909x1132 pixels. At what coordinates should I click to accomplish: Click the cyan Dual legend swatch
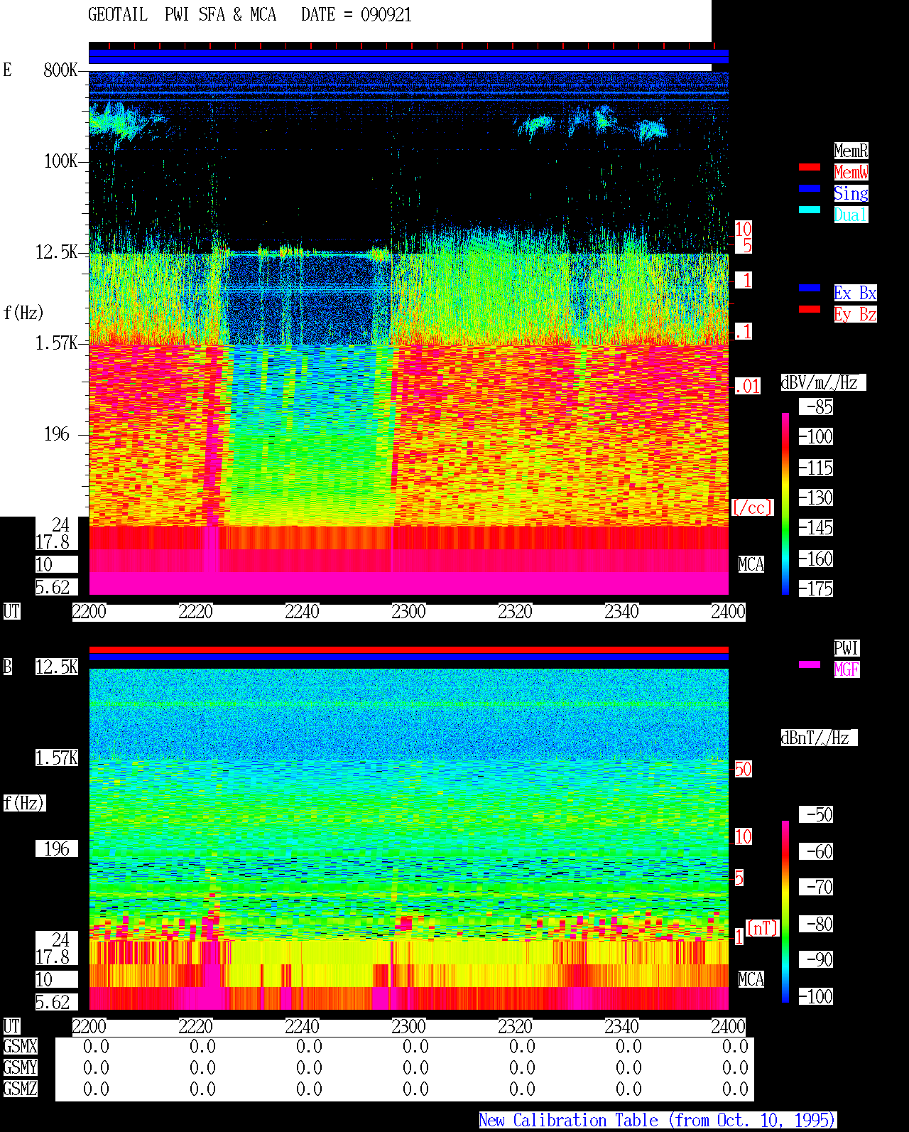pyautogui.click(x=810, y=210)
